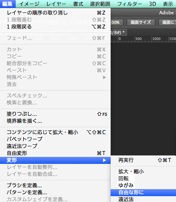The height and width of the screenshot is (202, 176).
Task: Choose コンテンツに応じて拡大・縮小
Action: (x=55, y=132)
